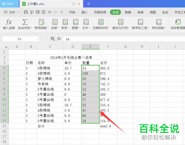The height and width of the screenshot is (145, 185).
Task: Open the 文件 File menu
Action: pos(11,12)
